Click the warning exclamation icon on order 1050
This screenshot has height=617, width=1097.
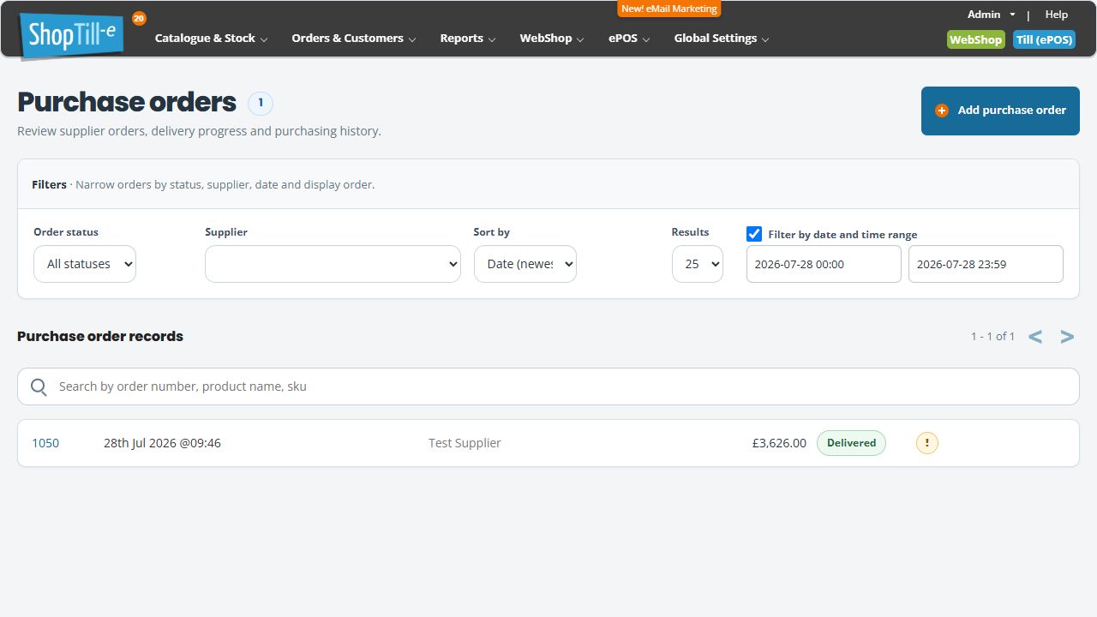[927, 443]
